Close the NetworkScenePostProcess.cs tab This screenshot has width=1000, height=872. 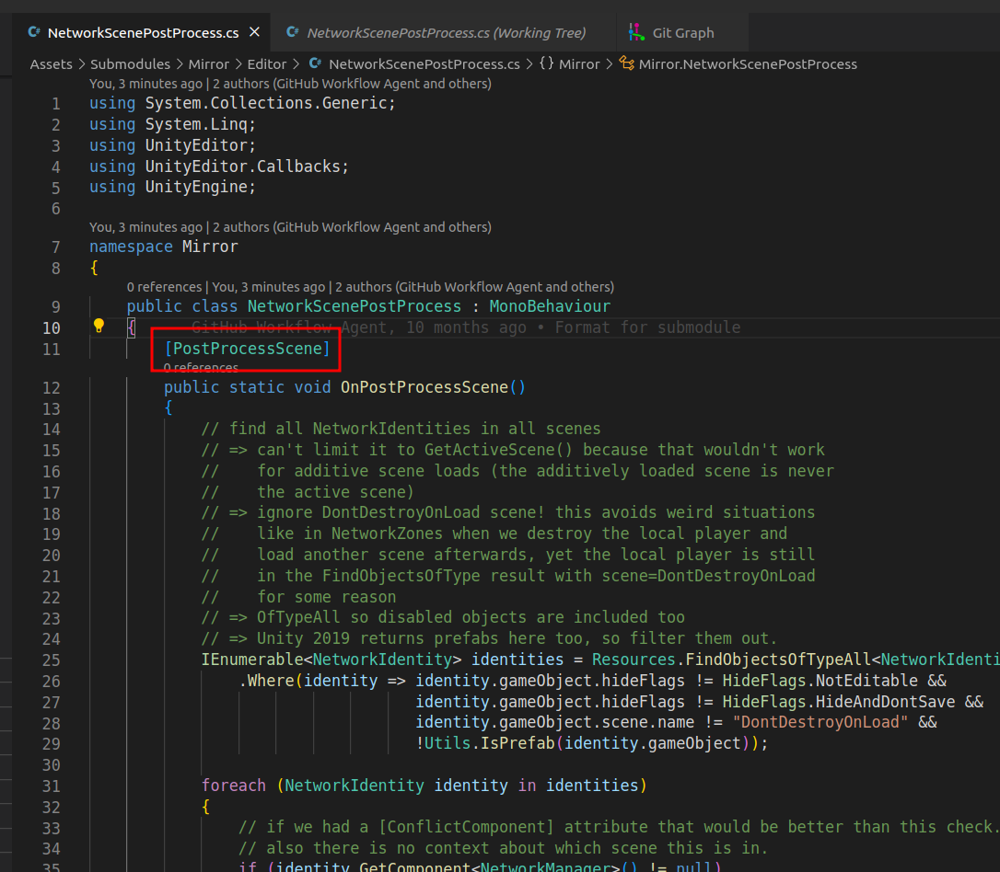pos(254,31)
